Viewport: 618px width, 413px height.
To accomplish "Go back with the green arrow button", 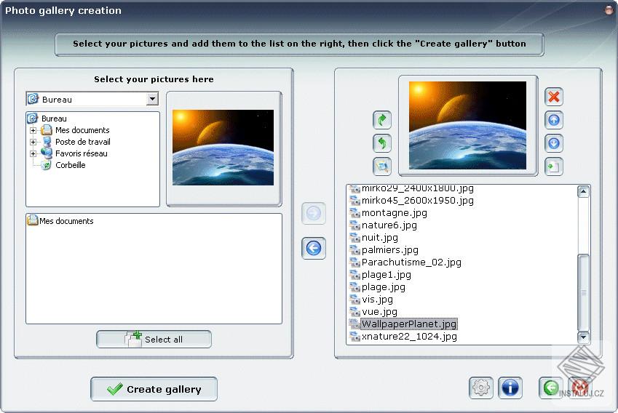I will click(550, 388).
